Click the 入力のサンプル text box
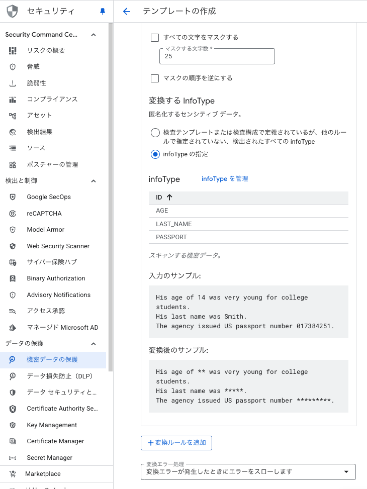 pos(248,312)
